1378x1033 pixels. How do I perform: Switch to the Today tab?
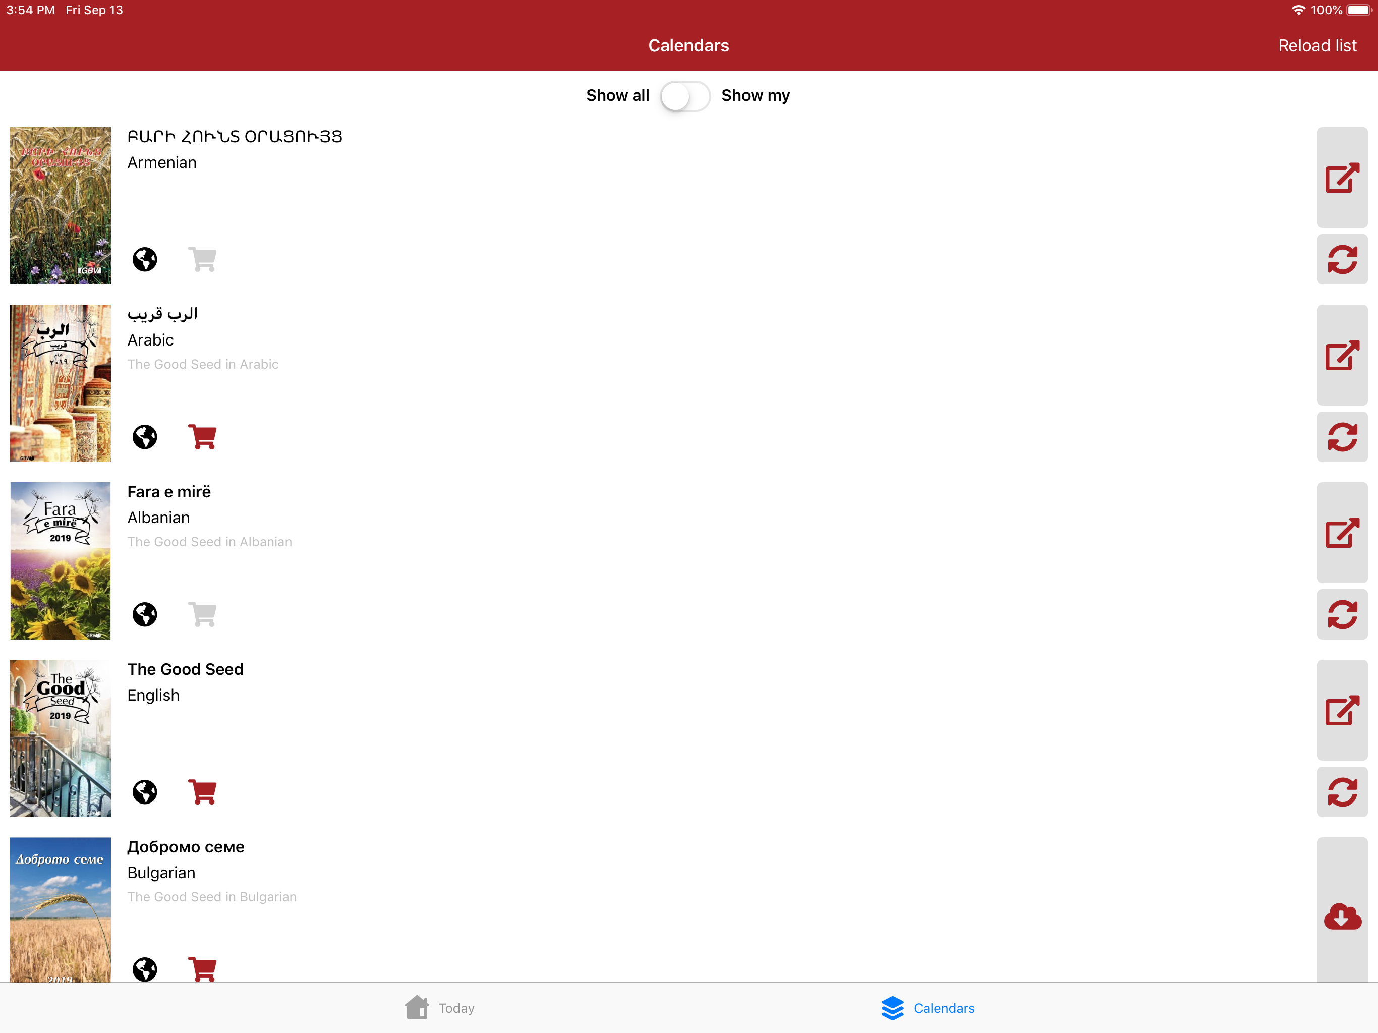[440, 1008]
